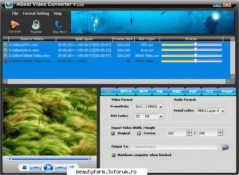Expand the Sound codec dropdown

(x=223, y=111)
